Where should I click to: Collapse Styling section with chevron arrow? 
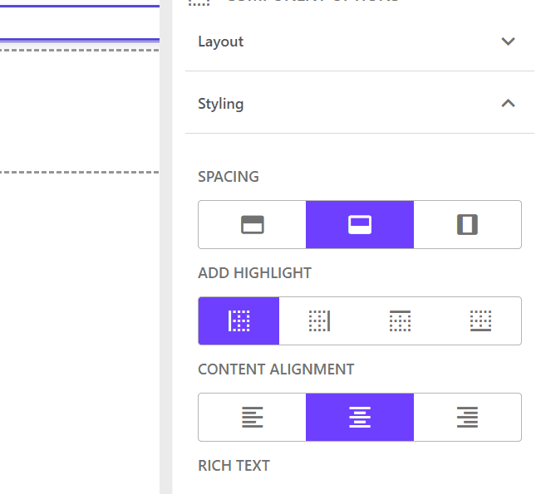509,104
